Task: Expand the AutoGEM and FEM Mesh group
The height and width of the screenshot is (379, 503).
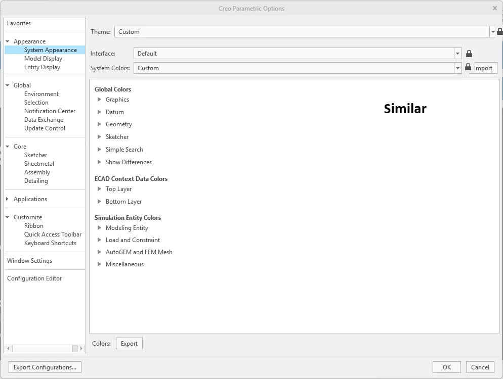Action: click(x=100, y=252)
